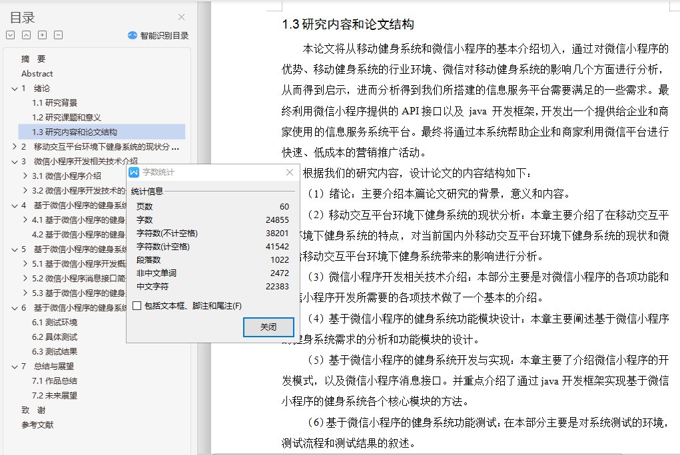Close the 字数统计 dialog with X

coord(290,172)
